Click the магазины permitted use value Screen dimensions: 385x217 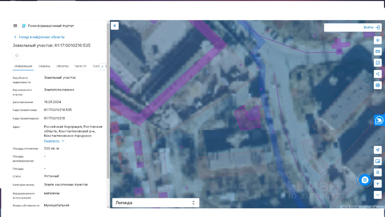click(x=52, y=193)
